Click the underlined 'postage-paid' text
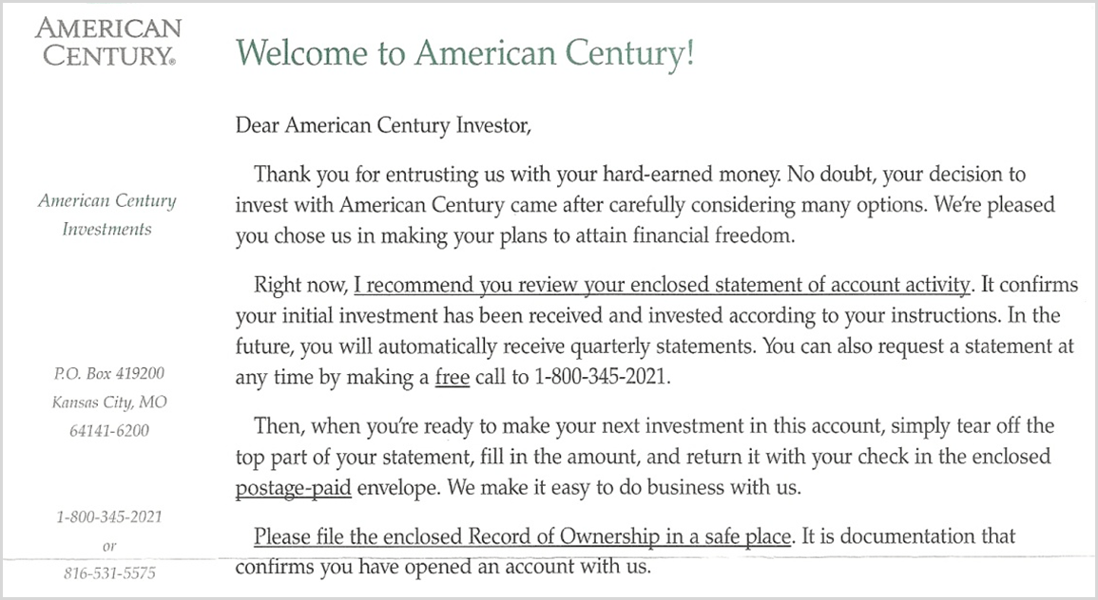Screen dimensions: 1098x600 coord(294,488)
